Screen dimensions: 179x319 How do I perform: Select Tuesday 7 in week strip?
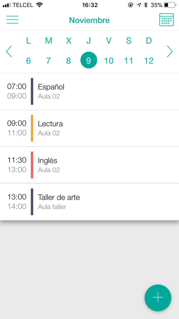coord(48,61)
